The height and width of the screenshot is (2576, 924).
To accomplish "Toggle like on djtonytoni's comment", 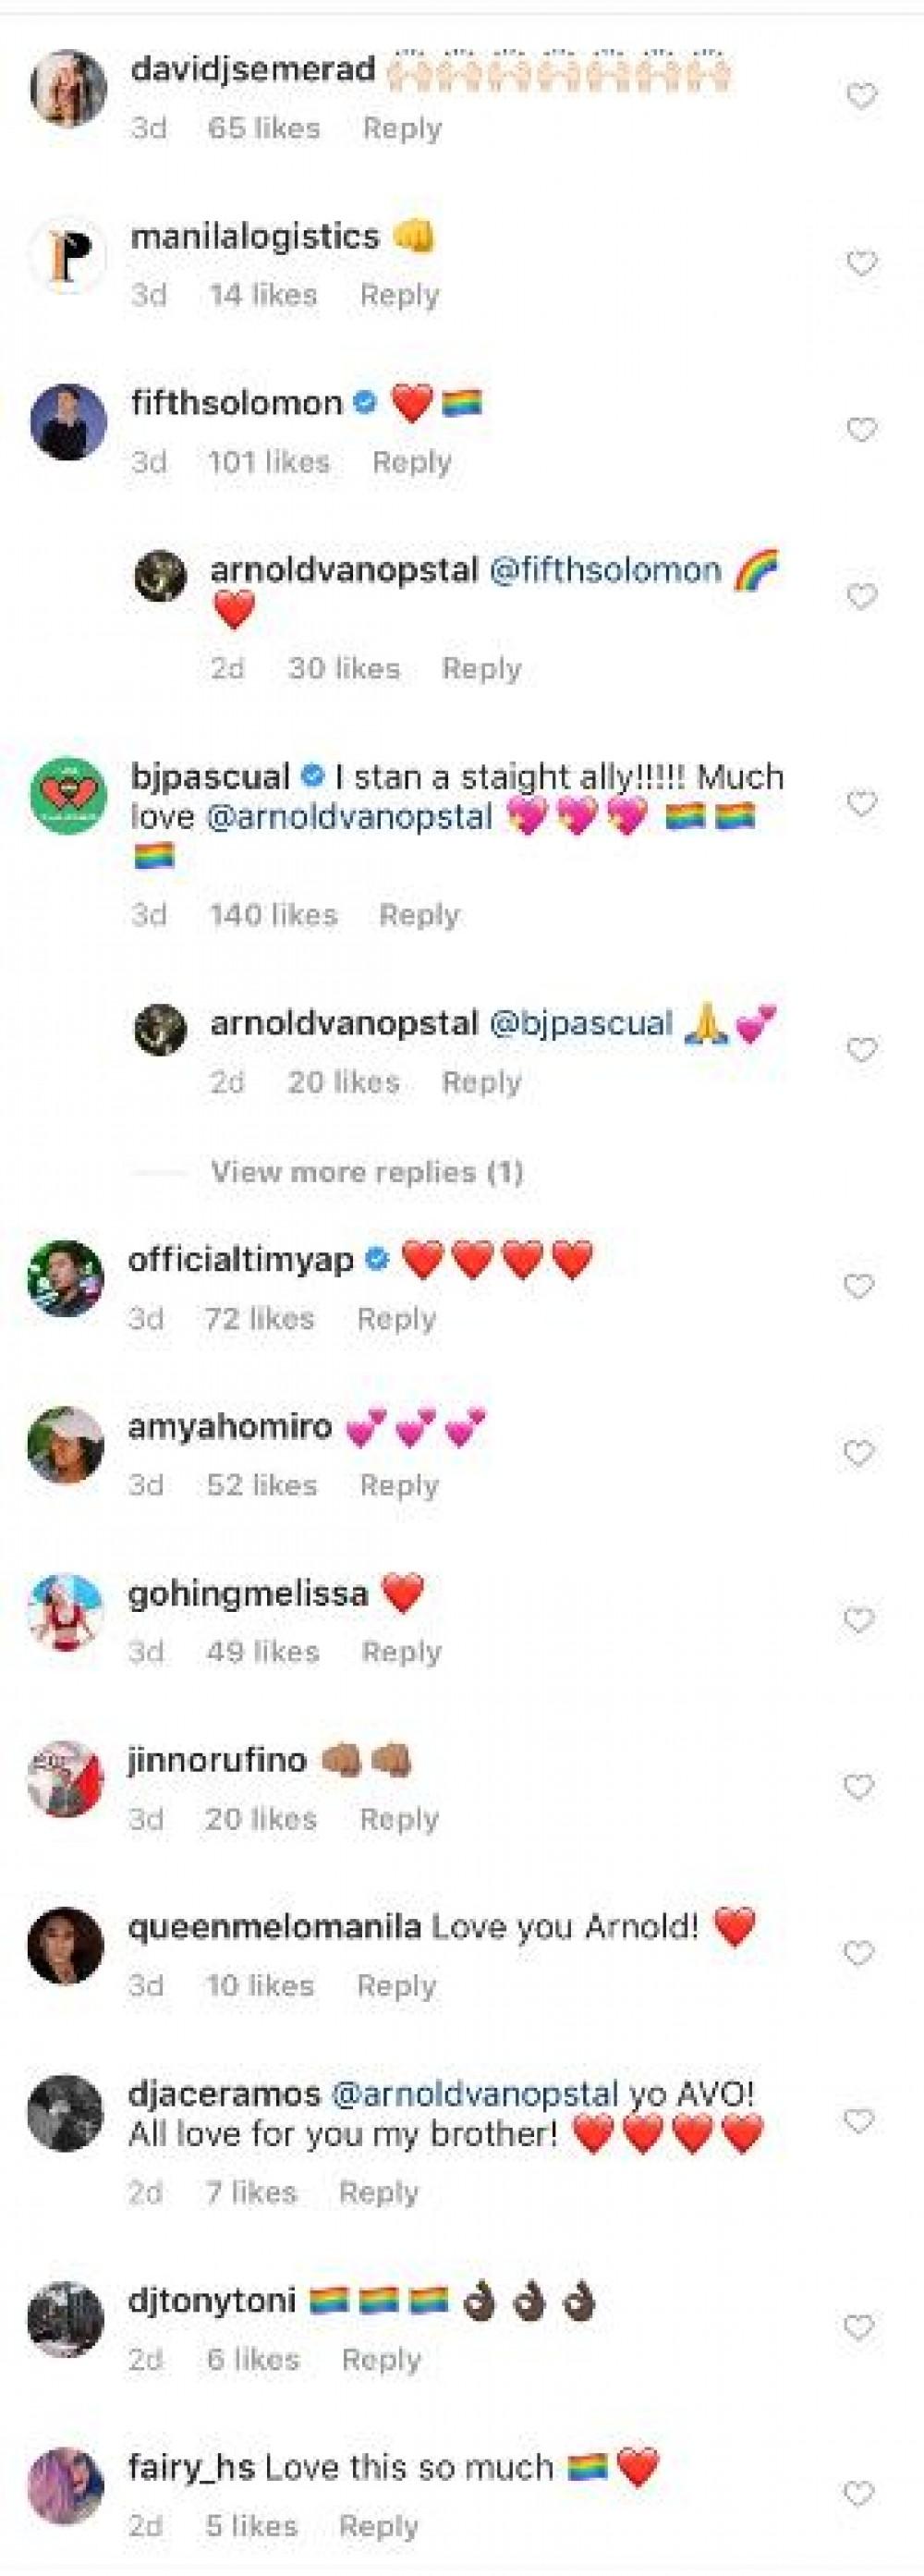I will 859,2327.
